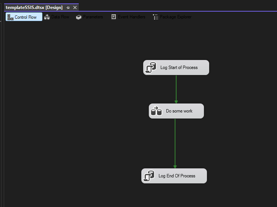Click the Parameters cube icon
The image size is (277, 207).
click(x=79, y=17)
